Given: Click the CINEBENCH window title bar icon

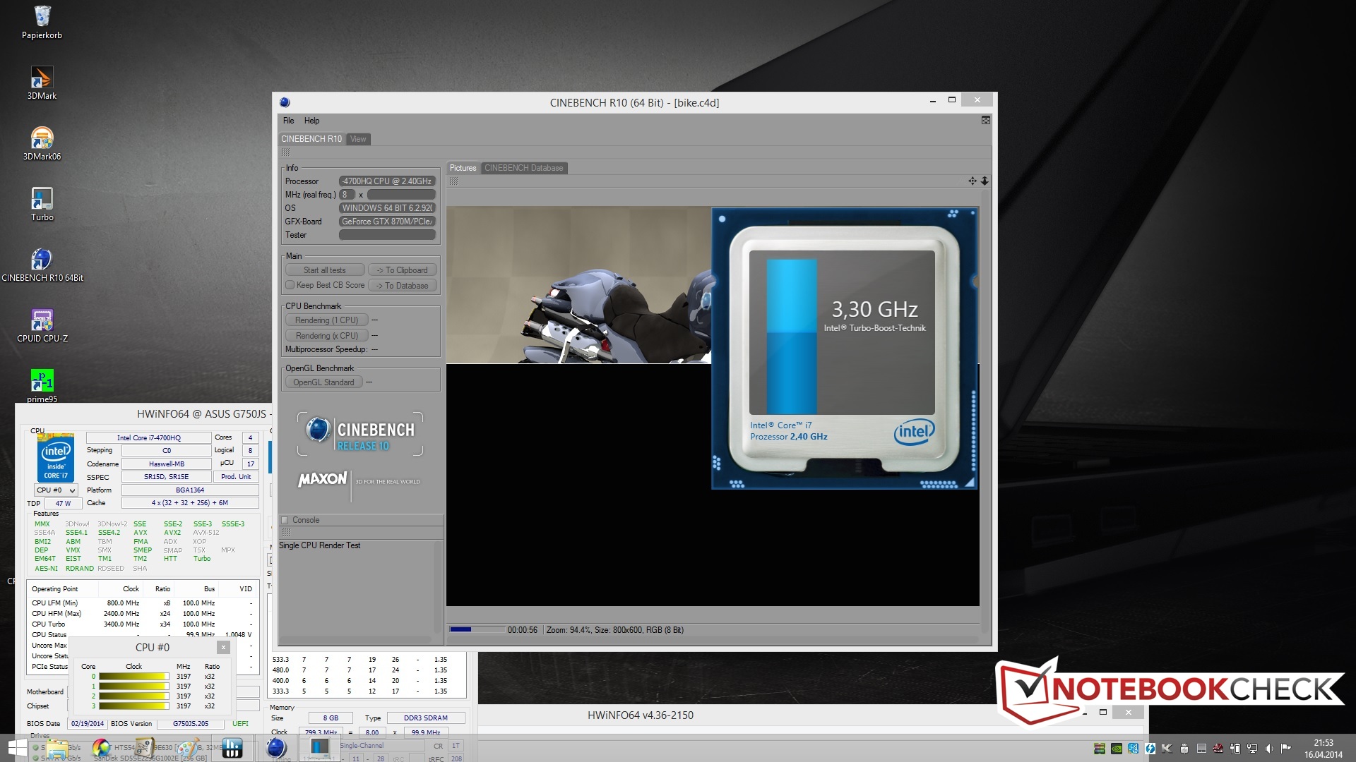Looking at the screenshot, I should (x=285, y=102).
